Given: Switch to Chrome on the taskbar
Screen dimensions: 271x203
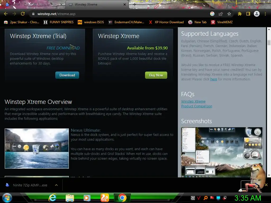Looking at the screenshot, I should coord(122,198).
